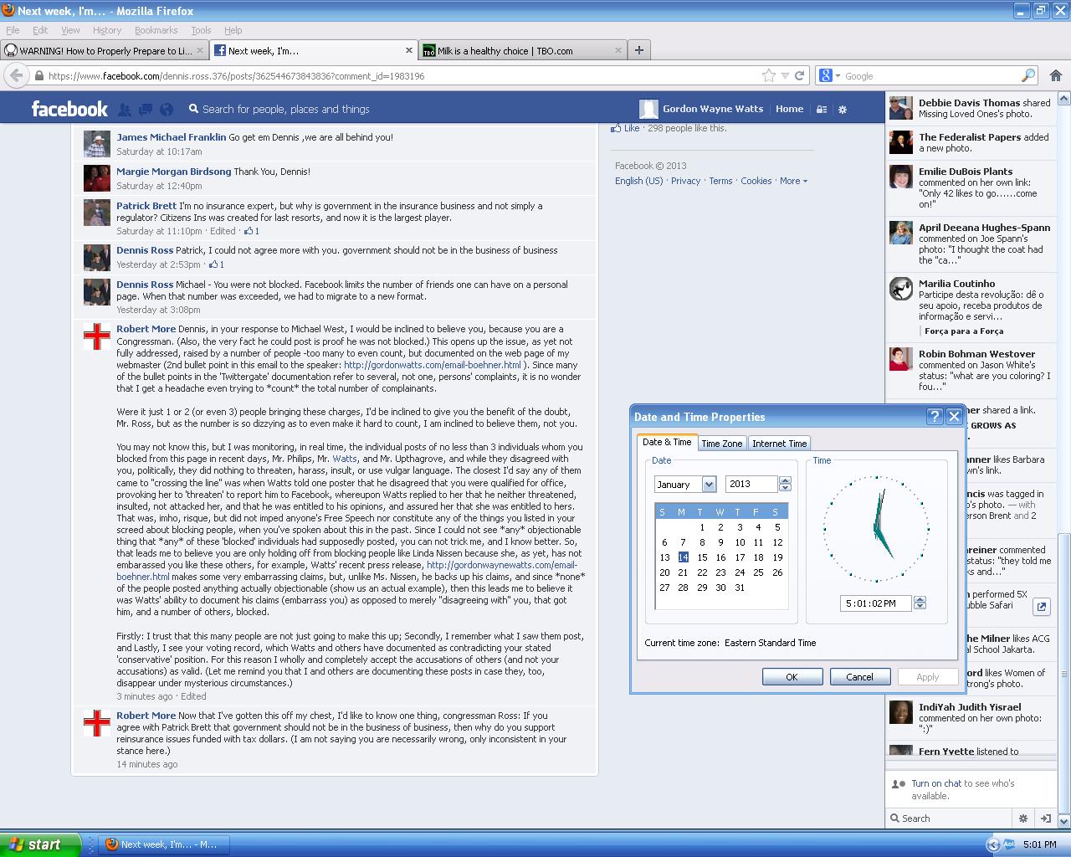Open a new tab with plus button
1071x857 pixels.
(x=639, y=50)
